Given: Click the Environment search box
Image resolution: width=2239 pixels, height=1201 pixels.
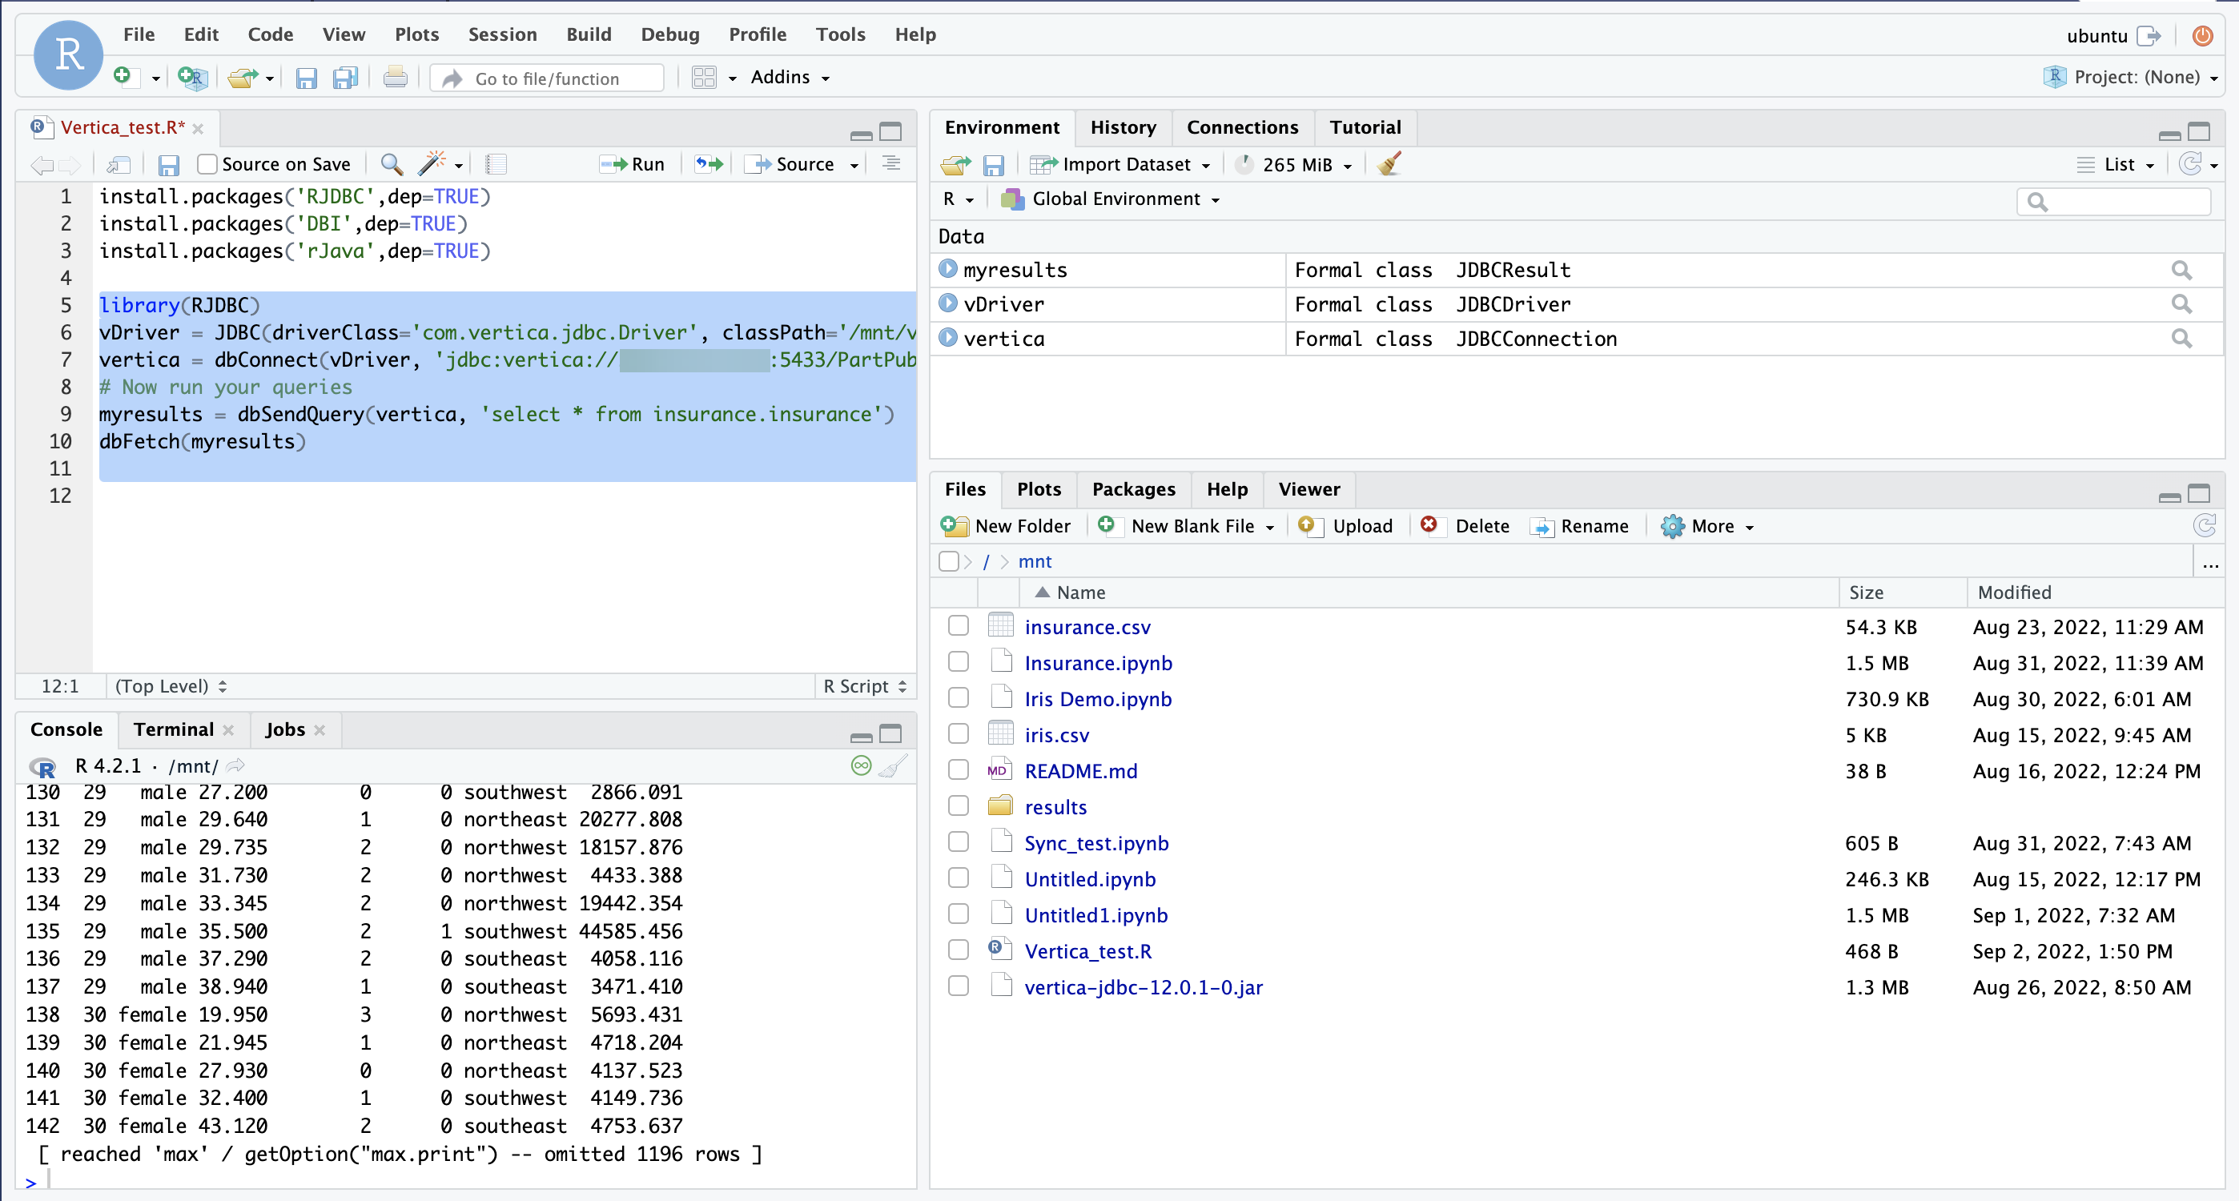Looking at the screenshot, I should (x=2113, y=201).
